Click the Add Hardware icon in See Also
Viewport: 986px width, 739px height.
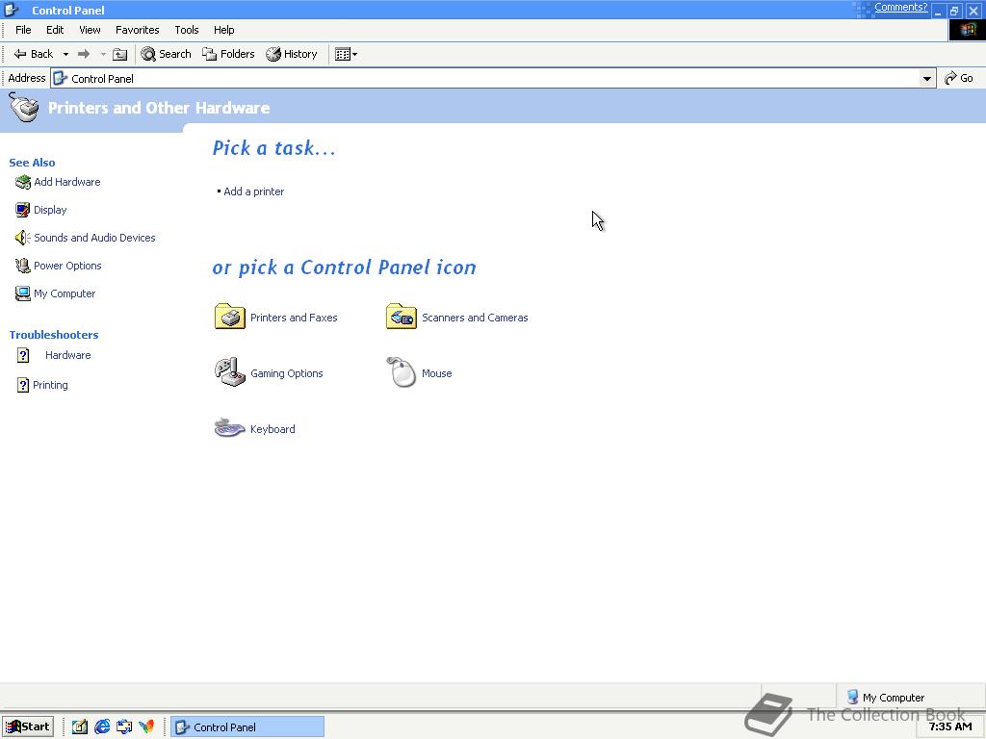pos(23,182)
